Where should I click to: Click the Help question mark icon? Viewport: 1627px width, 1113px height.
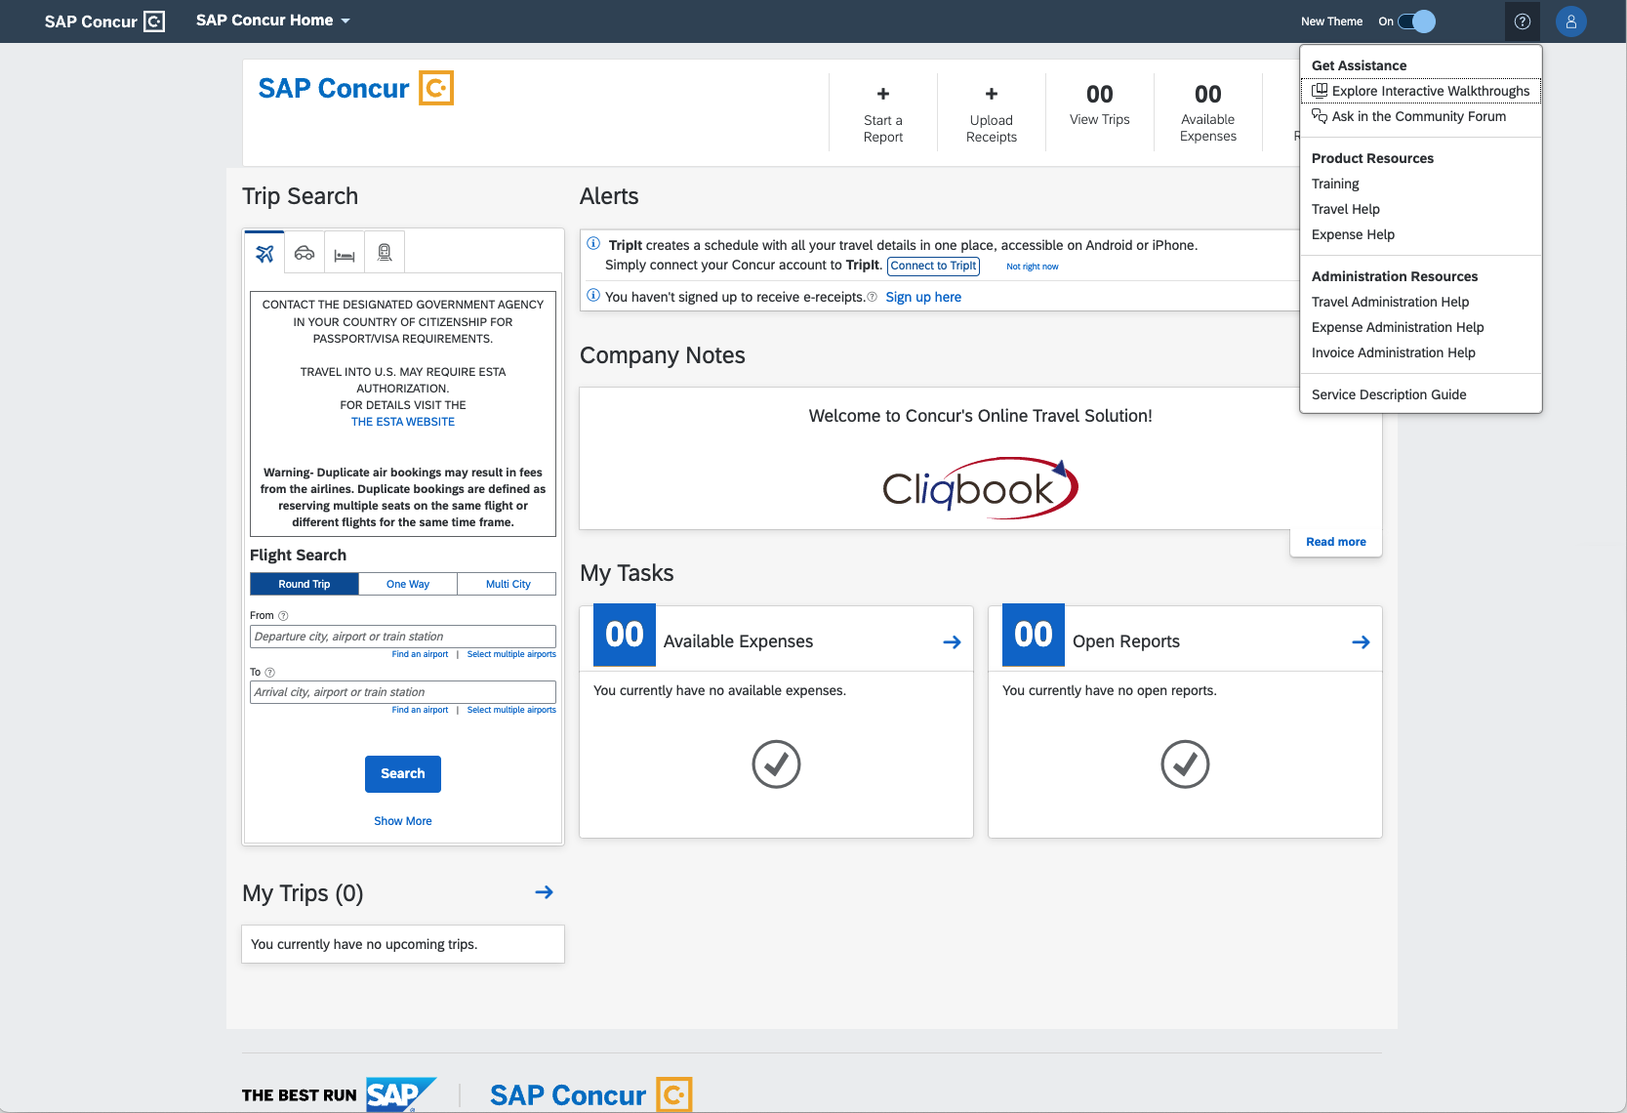pyautogui.click(x=1522, y=21)
